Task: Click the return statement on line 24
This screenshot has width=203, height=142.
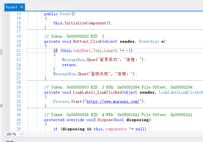Action: click(x=69, y=65)
